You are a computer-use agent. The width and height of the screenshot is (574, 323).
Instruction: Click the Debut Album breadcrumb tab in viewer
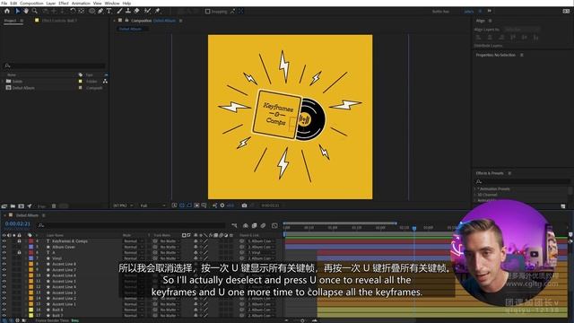point(130,29)
